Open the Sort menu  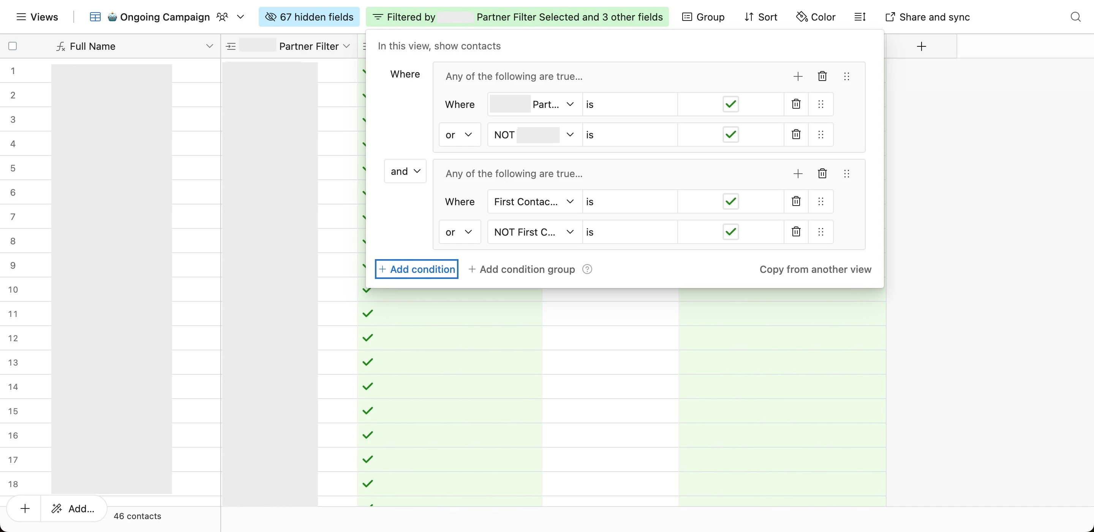pyautogui.click(x=760, y=17)
